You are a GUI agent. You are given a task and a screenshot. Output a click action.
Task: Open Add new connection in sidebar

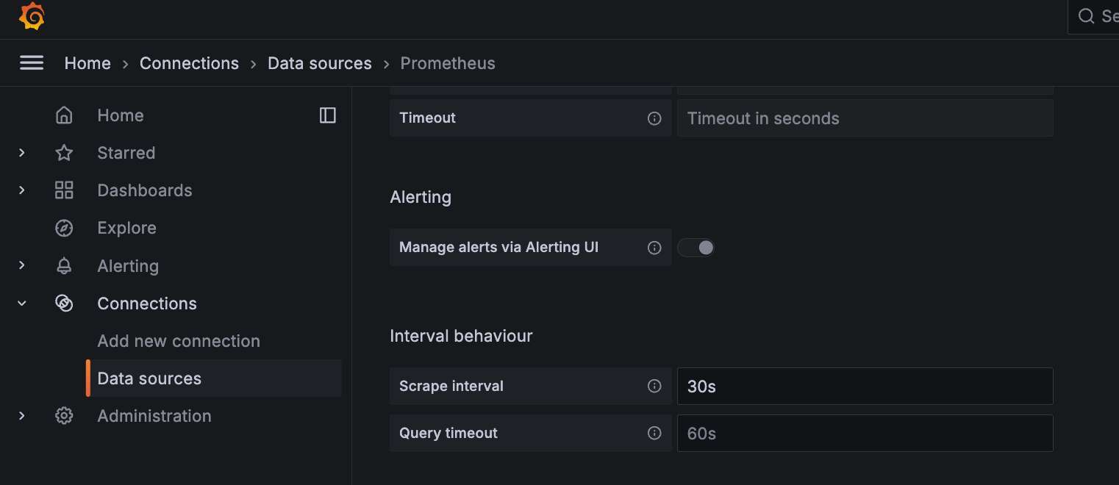coord(179,341)
